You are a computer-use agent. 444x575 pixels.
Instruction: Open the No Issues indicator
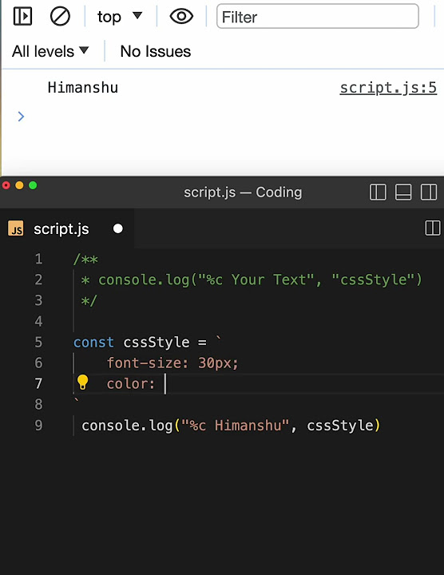[156, 51]
